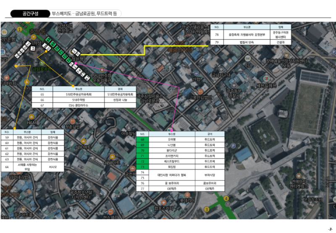The image size is (336, 233).
Task: Select the yellow subway exit 4 marker
Action: [x=226, y=199]
